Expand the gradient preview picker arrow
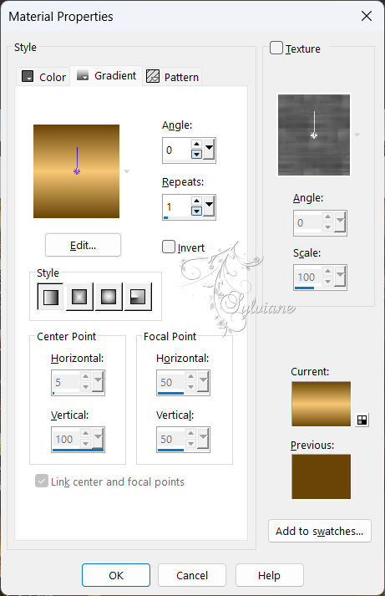The height and width of the screenshot is (596, 385). pos(127,171)
